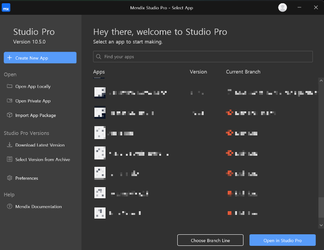
Task: Click the package cube icon for Import App Package
Action: coord(10,115)
